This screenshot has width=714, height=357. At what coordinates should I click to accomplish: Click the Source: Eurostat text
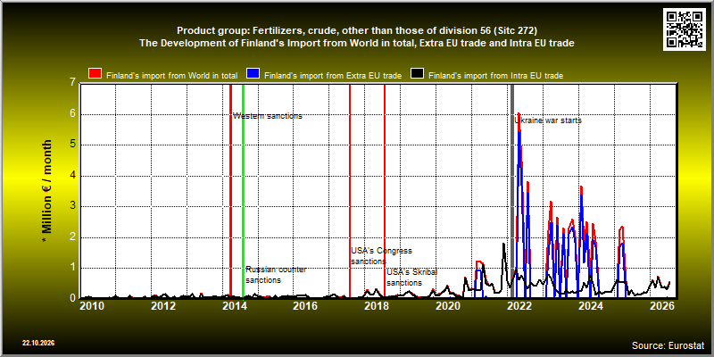click(668, 345)
